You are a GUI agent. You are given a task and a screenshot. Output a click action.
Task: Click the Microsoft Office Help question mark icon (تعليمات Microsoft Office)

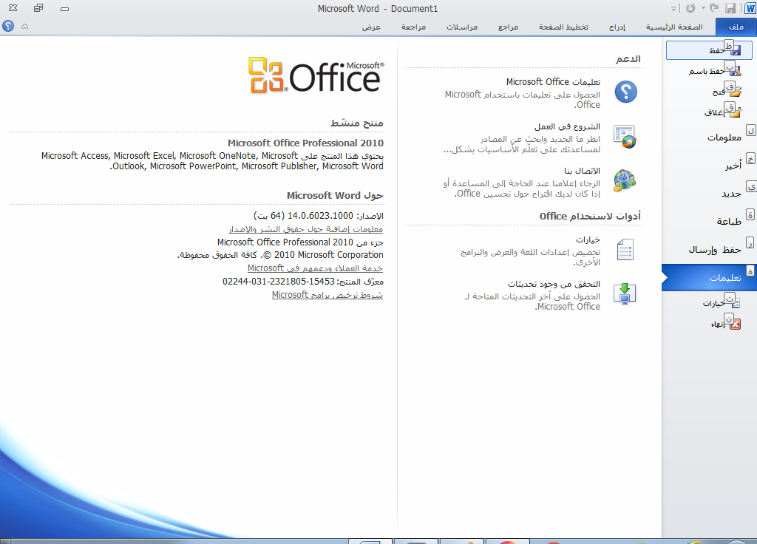(x=625, y=92)
